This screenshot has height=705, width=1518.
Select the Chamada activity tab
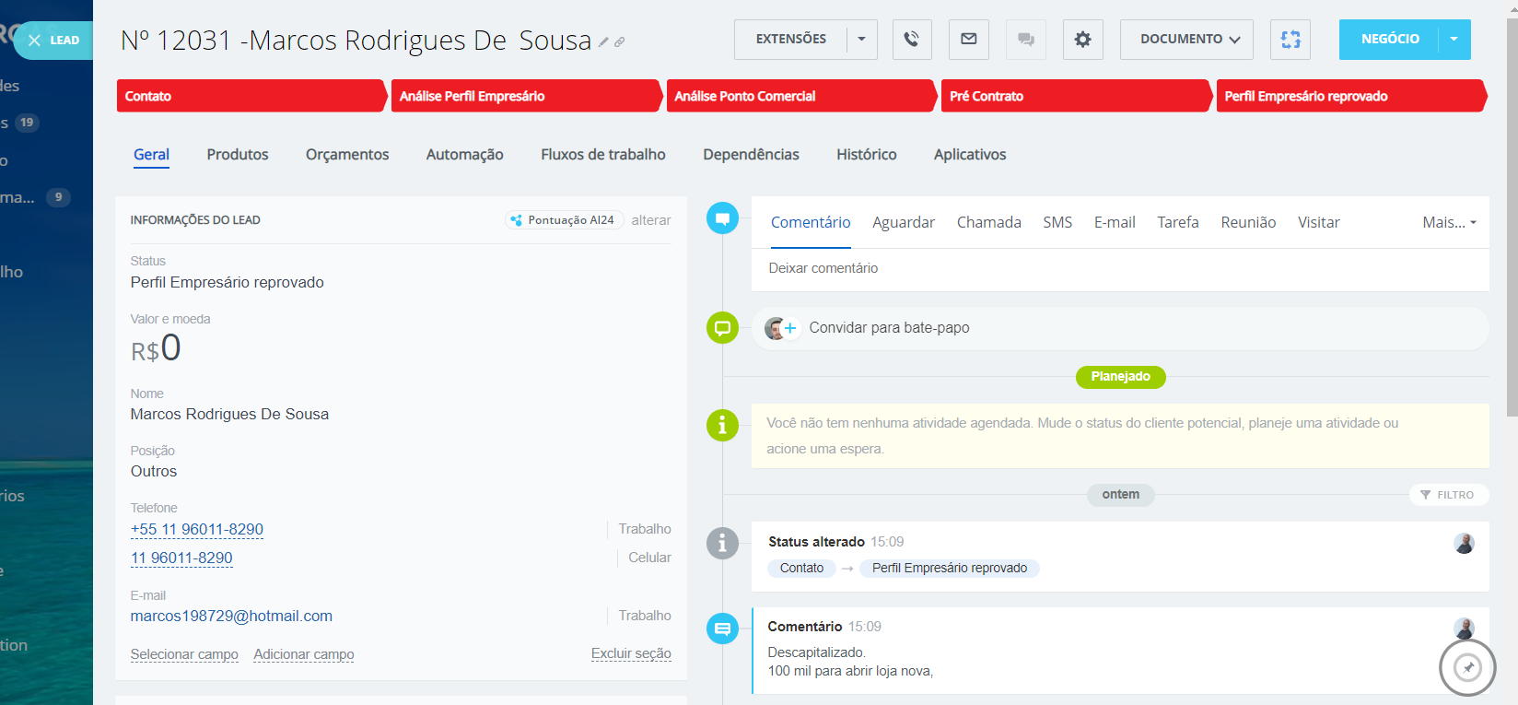point(988,222)
